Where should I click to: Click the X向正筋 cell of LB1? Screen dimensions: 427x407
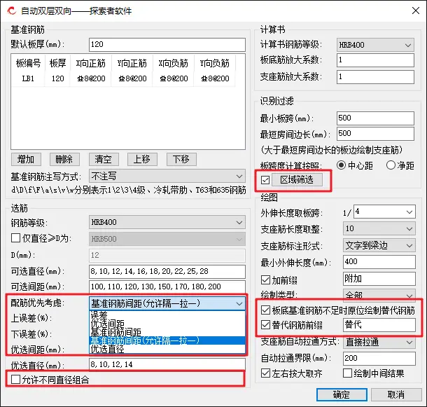[91, 78]
